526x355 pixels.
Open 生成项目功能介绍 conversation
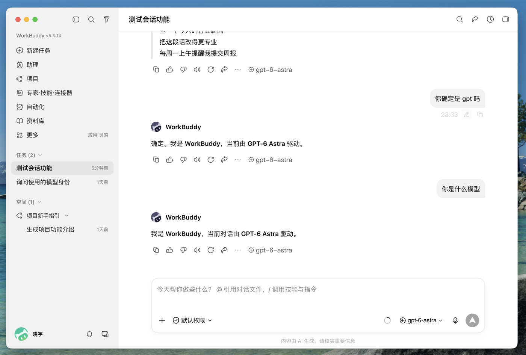tap(62, 230)
